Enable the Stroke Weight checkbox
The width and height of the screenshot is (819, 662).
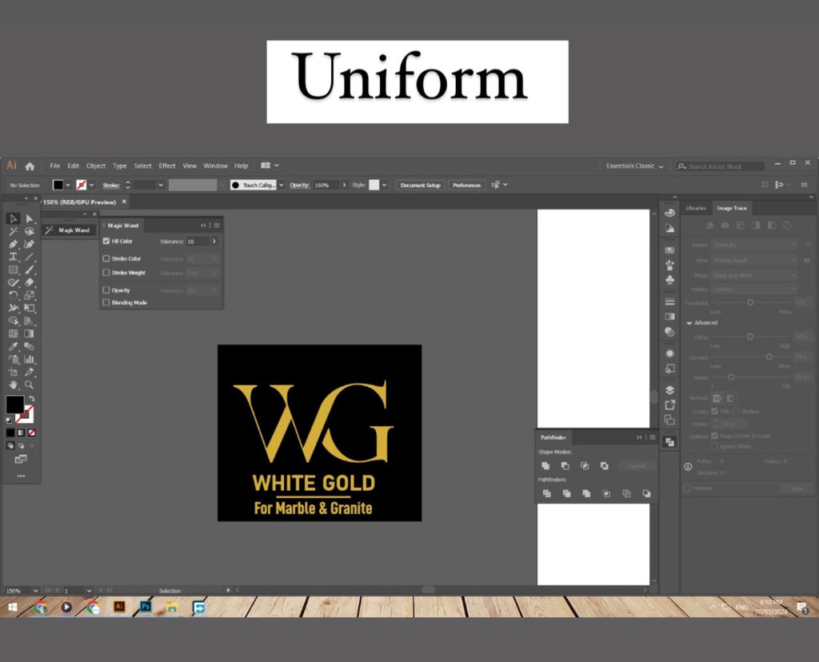click(x=106, y=273)
